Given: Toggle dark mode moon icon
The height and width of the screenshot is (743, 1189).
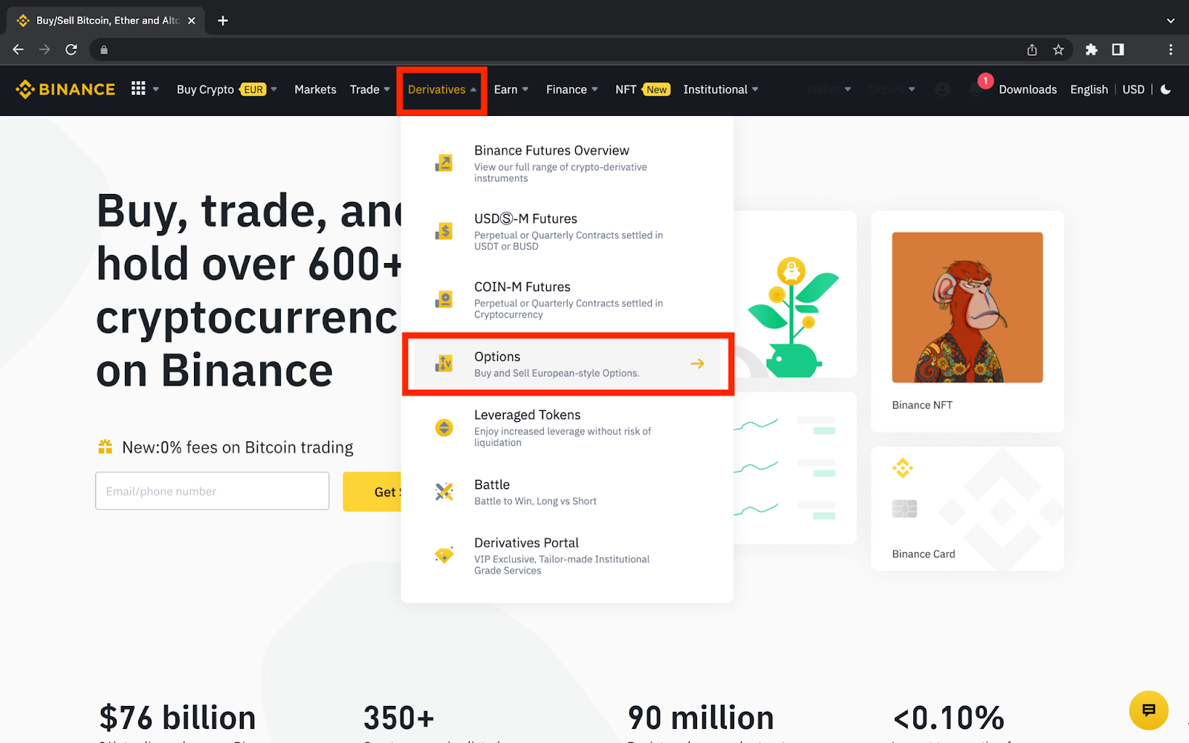Looking at the screenshot, I should coord(1165,89).
